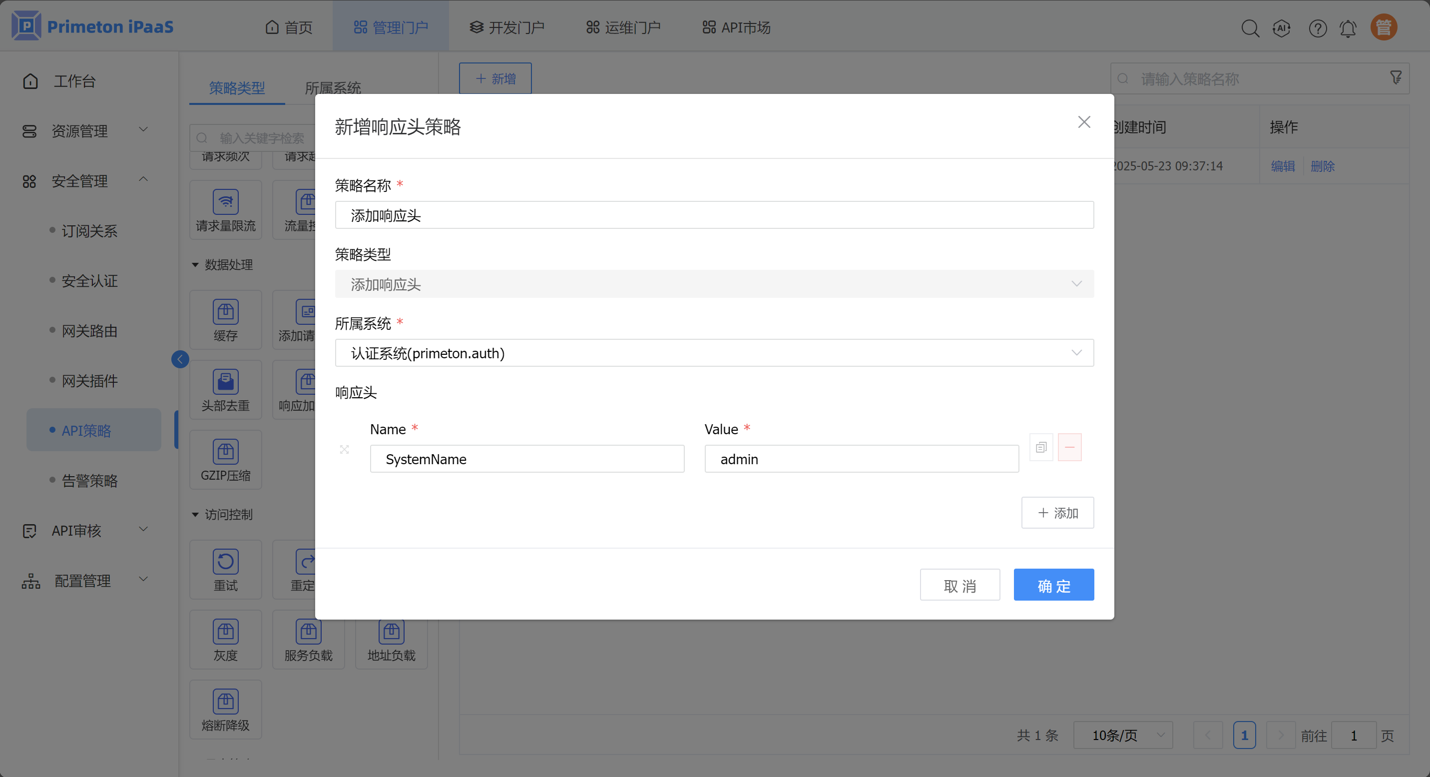Click the 取消 cancel button
The height and width of the screenshot is (777, 1430).
(x=959, y=585)
